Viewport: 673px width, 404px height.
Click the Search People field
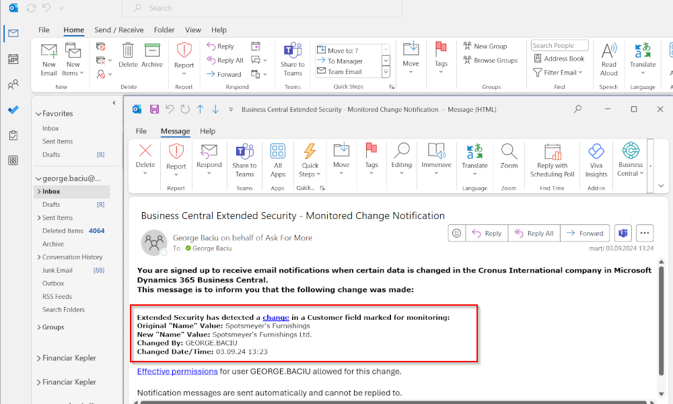coord(559,45)
